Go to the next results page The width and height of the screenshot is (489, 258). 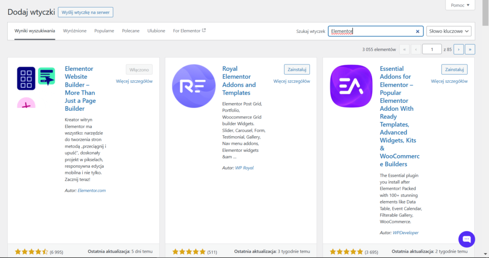coord(458,49)
